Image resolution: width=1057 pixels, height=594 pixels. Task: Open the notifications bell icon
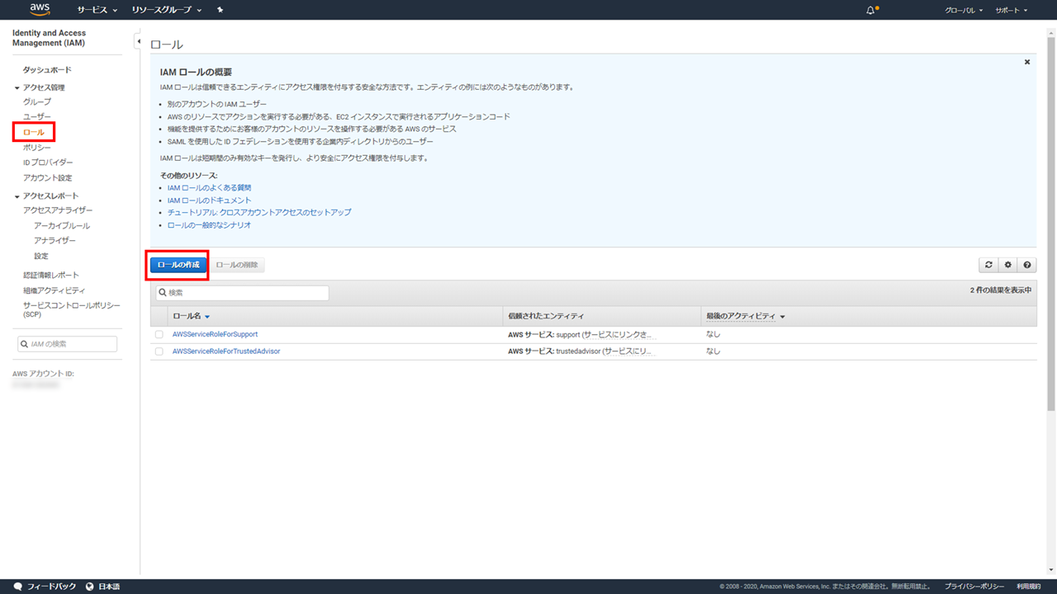pyautogui.click(x=870, y=10)
